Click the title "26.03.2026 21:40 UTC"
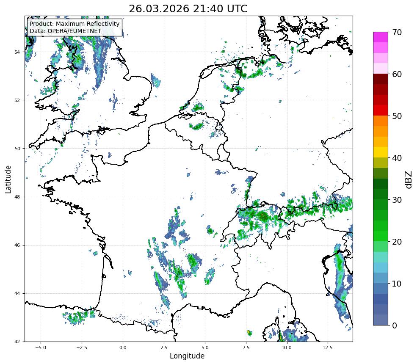The width and height of the screenshot is (417, 364). click(188, 9)
